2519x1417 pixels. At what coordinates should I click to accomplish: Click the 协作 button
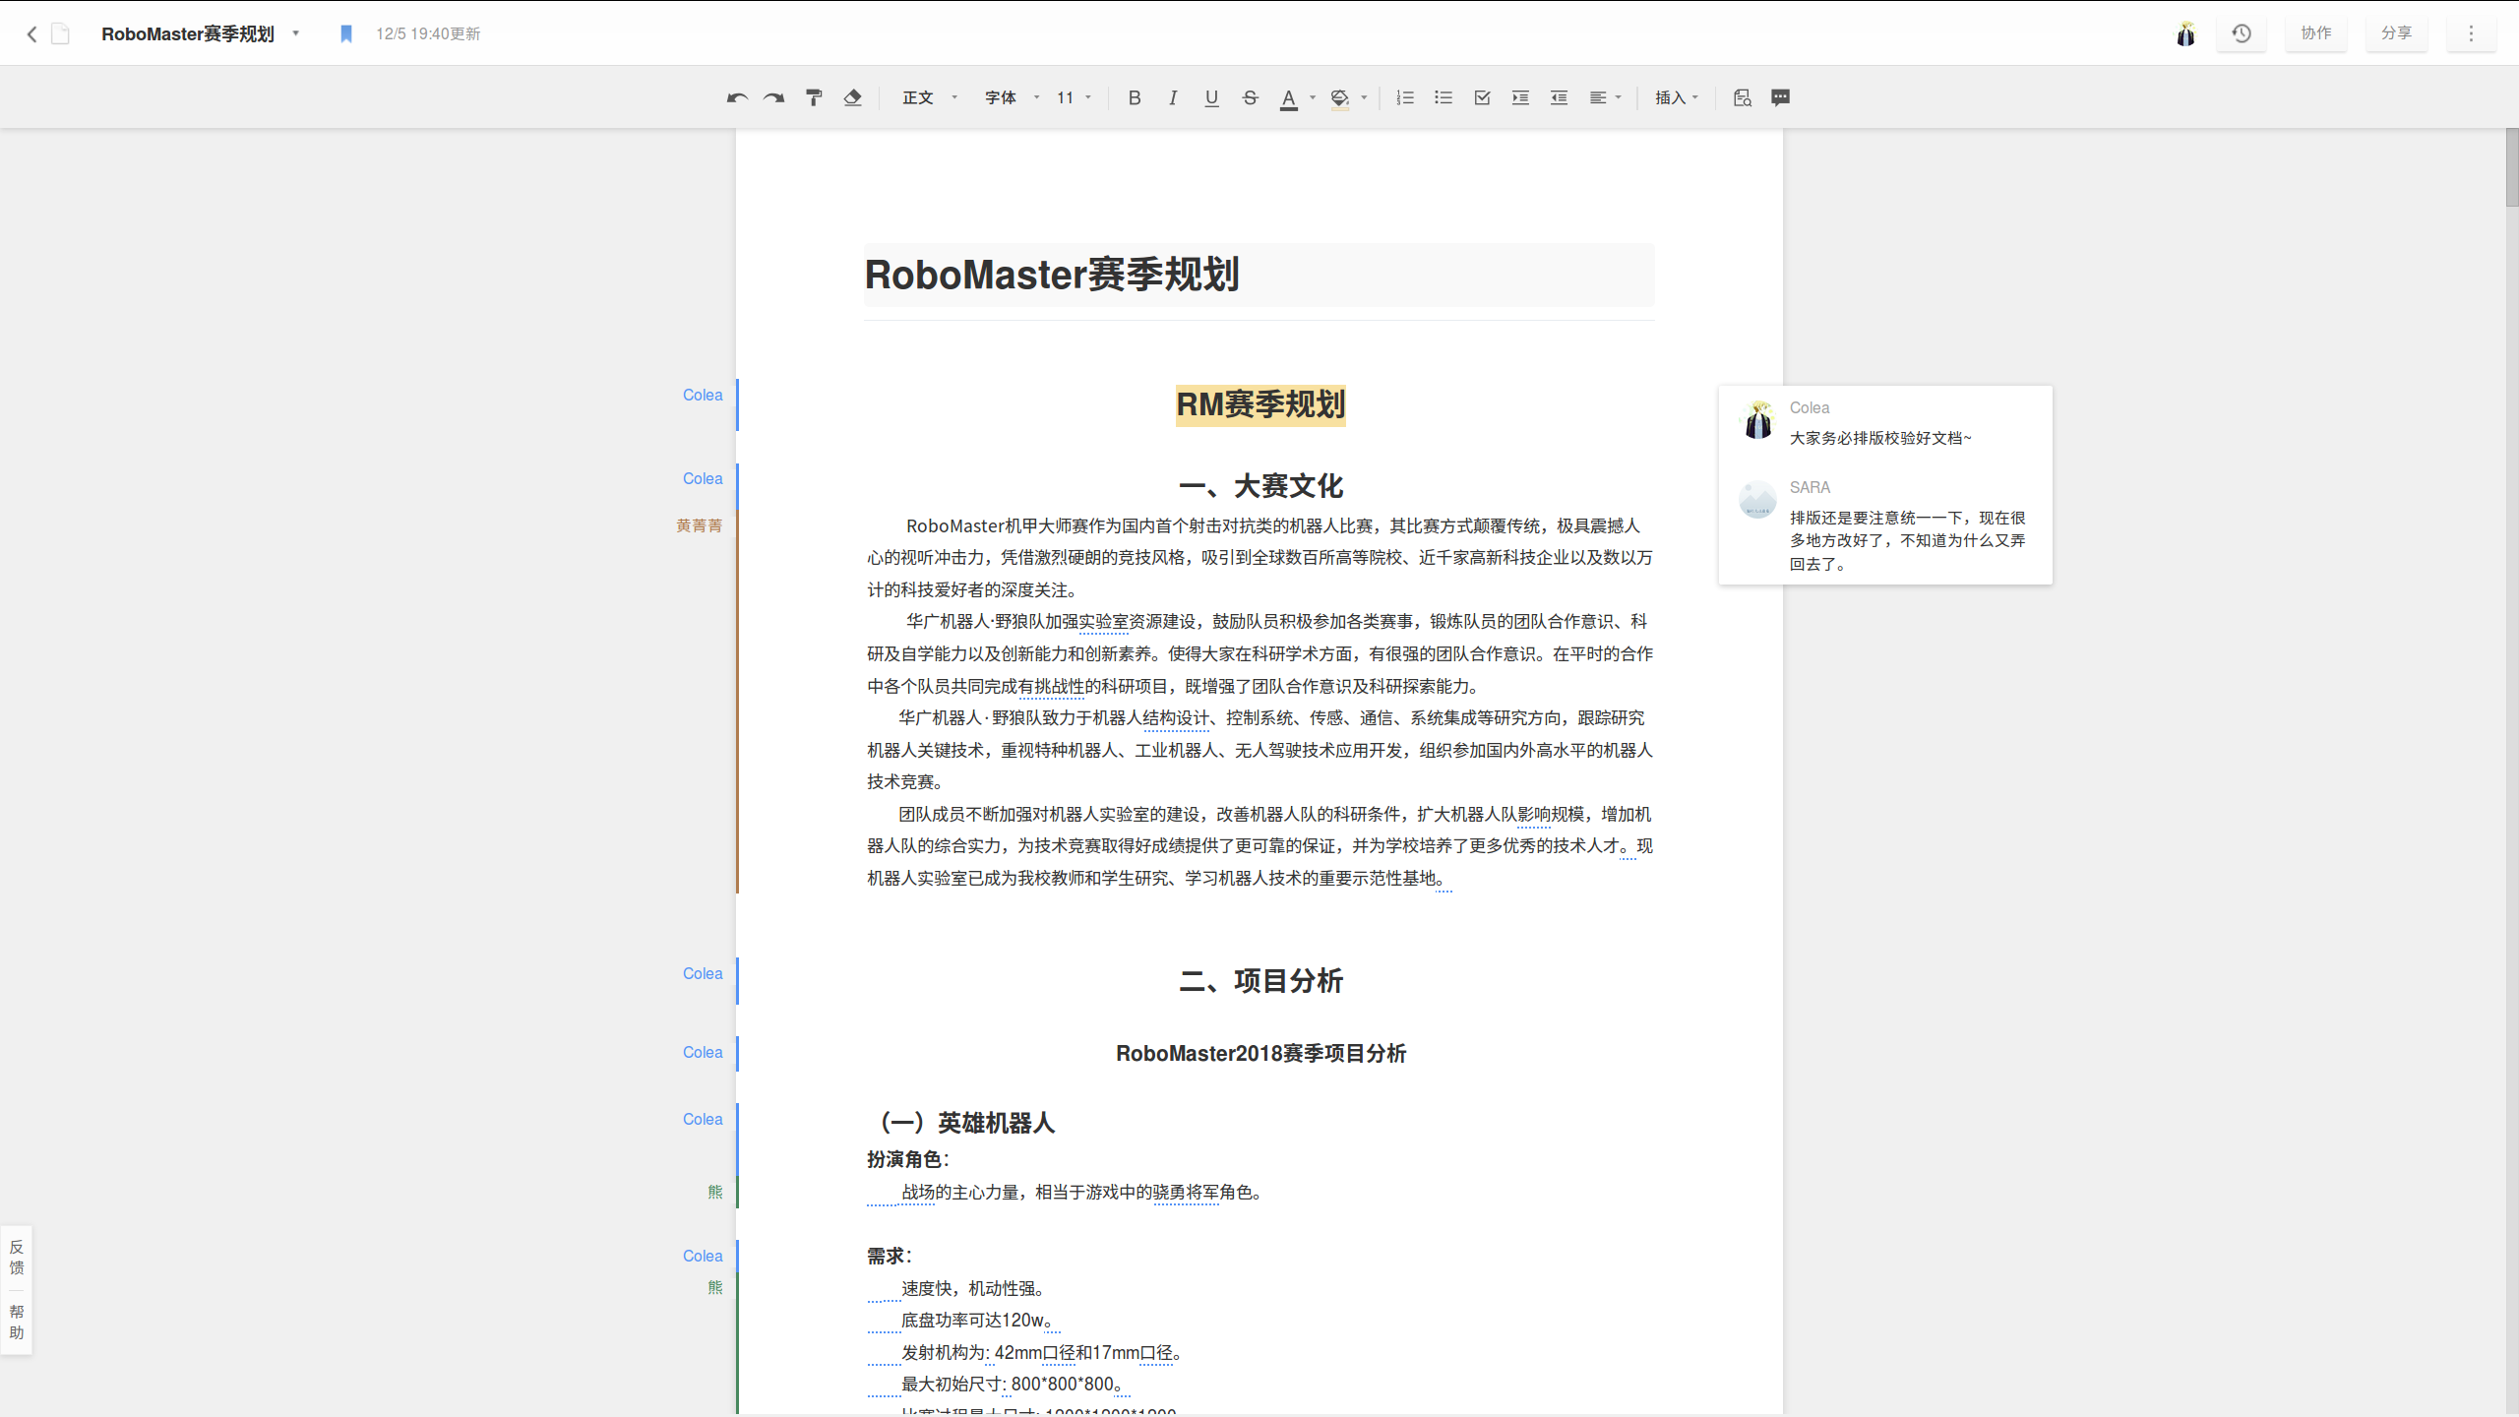coord(2316,33)
